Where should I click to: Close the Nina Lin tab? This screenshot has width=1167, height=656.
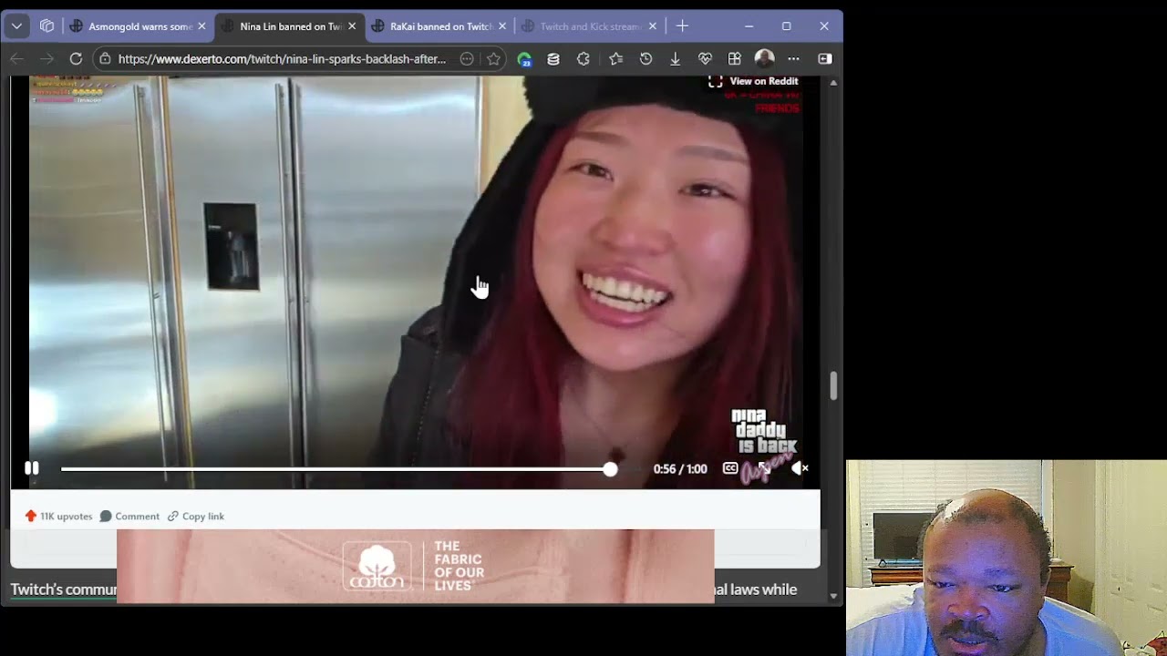pos(352,26)
